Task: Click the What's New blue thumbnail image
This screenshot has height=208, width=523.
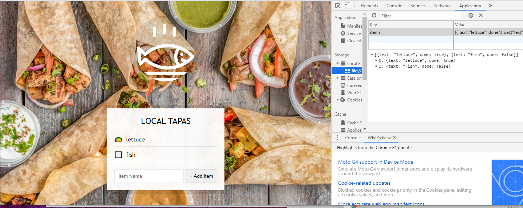Action: click(507, 182)
